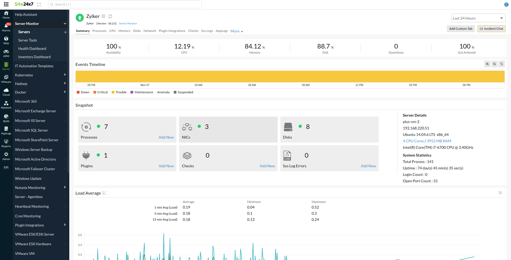511x260 pixels.
Task: Open the RUM section in the sidebar
Action: click(x=6, y=117)
